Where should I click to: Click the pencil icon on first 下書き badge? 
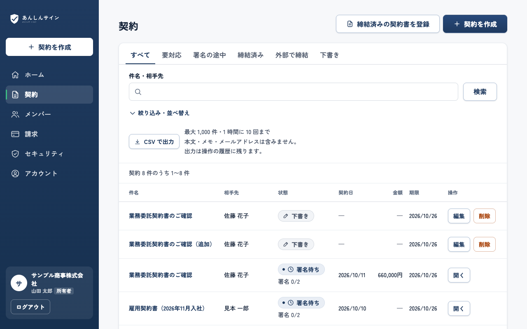286,216
